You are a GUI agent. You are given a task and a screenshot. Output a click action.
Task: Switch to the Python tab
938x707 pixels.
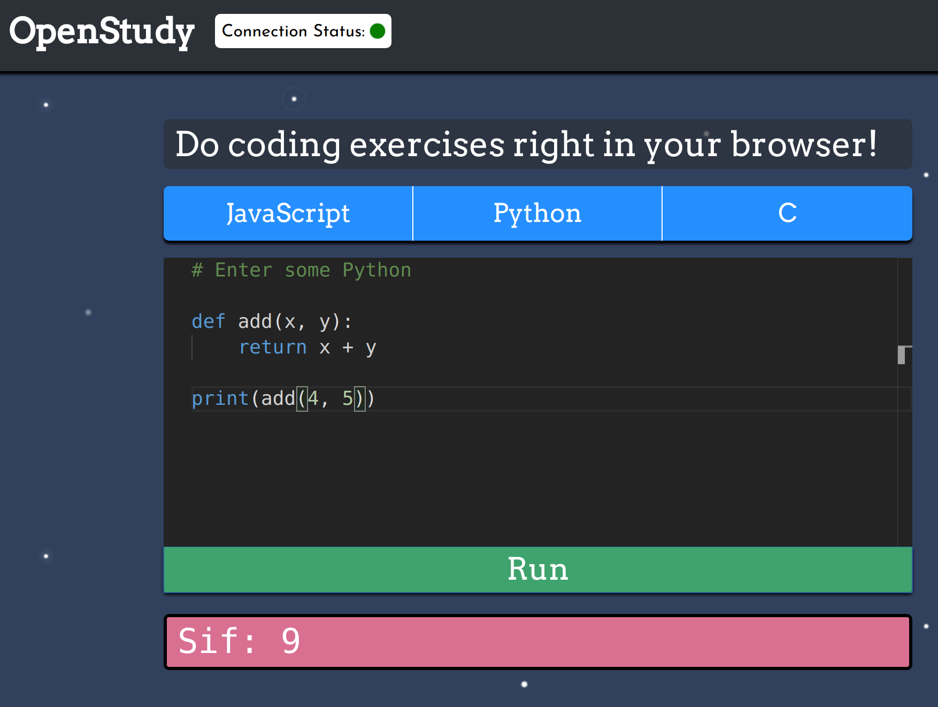(x=537, y=213)
